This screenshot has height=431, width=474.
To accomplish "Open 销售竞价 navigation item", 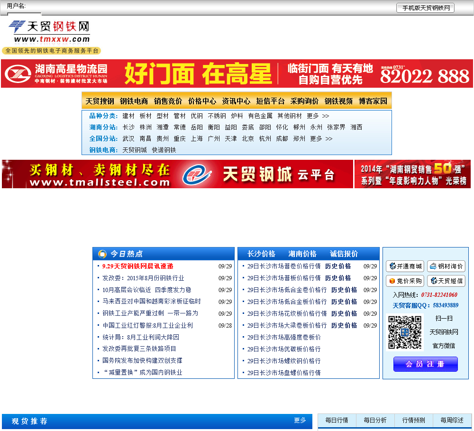I will pyautogui.click(x=168, y=101).
